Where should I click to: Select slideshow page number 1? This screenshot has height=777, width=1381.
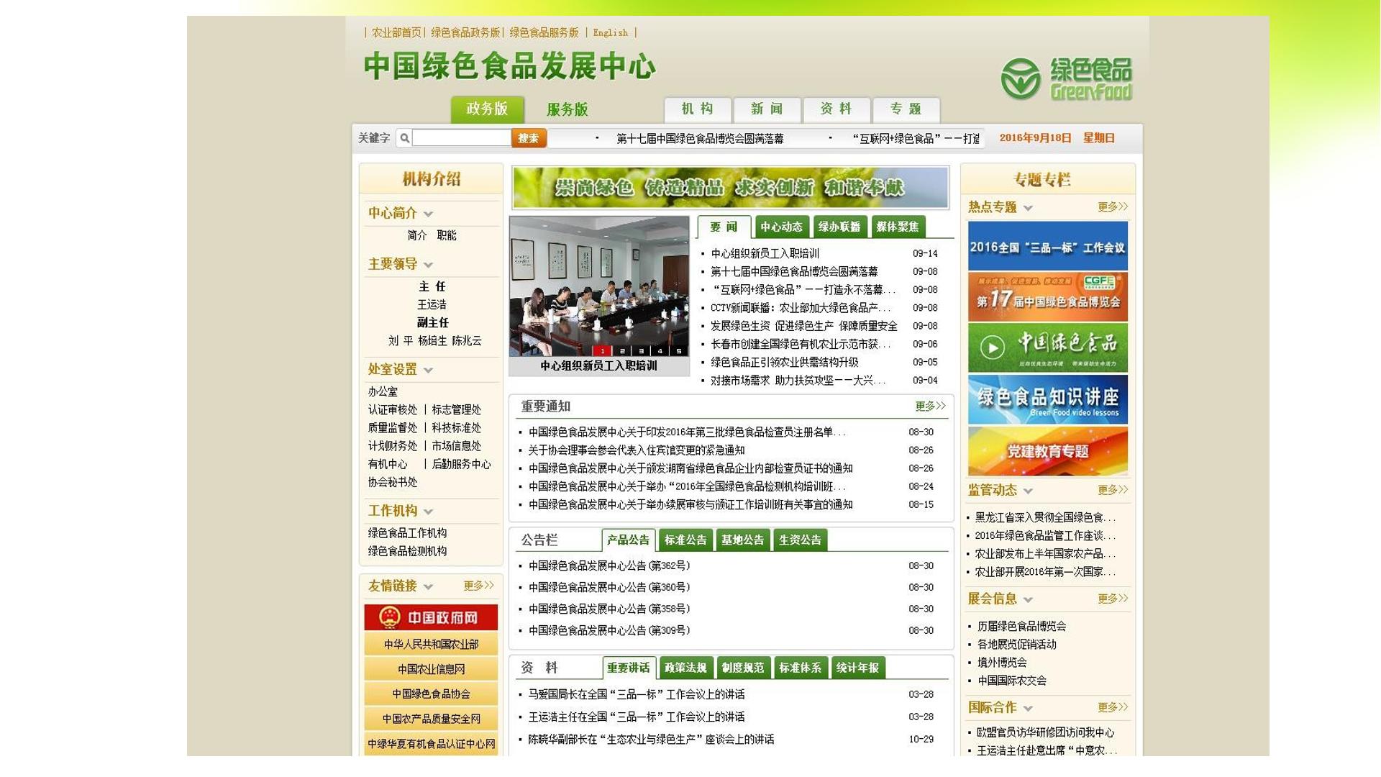coord(603,351)
